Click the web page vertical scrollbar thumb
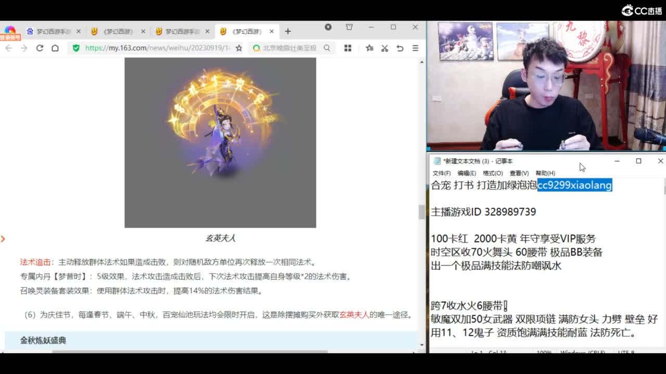The width and height of the screenshot is (666, 374). [421, 212]
